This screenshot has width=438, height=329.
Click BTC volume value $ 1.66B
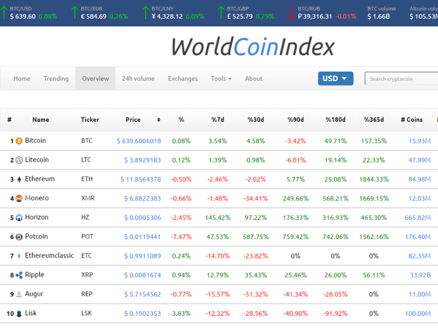tap(378, 16)
